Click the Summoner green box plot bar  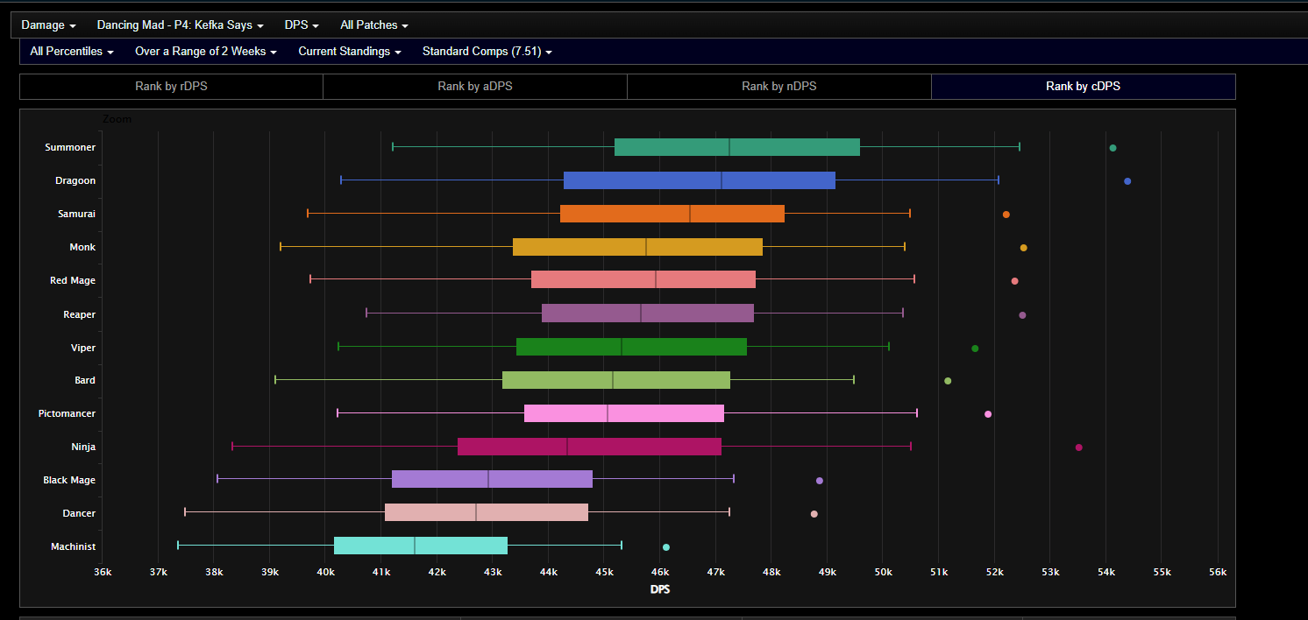click(737, 147)
